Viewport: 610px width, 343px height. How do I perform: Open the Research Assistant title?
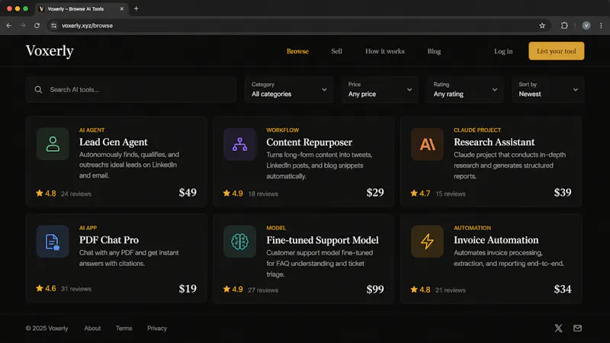494,142
